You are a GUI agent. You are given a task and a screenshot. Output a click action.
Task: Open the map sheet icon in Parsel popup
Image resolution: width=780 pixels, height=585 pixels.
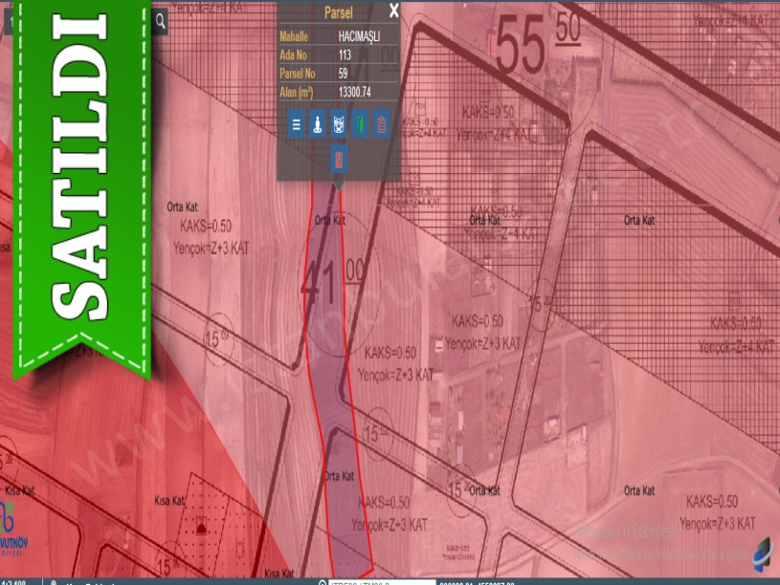click(338, 124)
